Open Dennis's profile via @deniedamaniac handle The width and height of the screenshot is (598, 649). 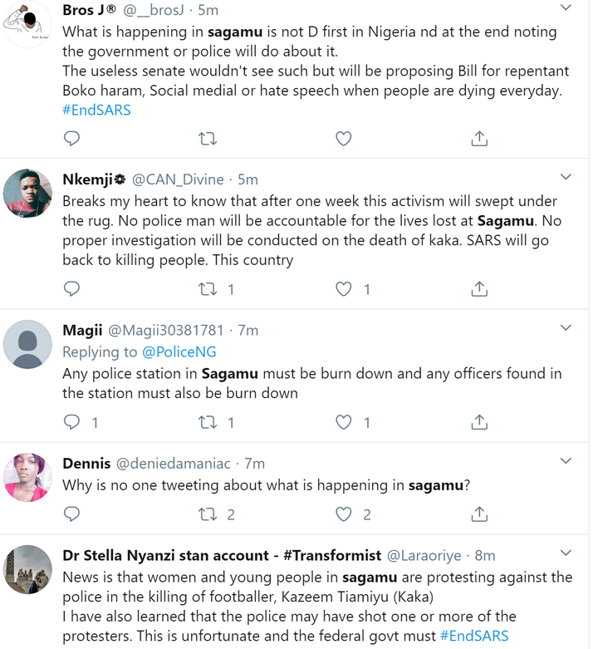tap(173, 464)
